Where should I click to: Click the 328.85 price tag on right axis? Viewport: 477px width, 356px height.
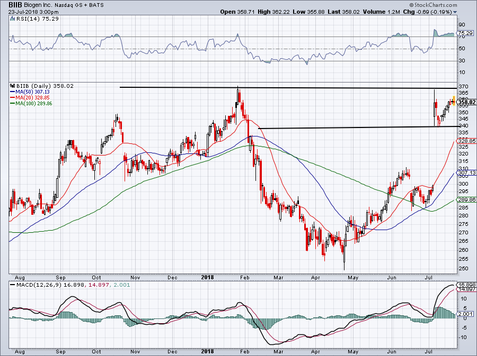point(466,141)
